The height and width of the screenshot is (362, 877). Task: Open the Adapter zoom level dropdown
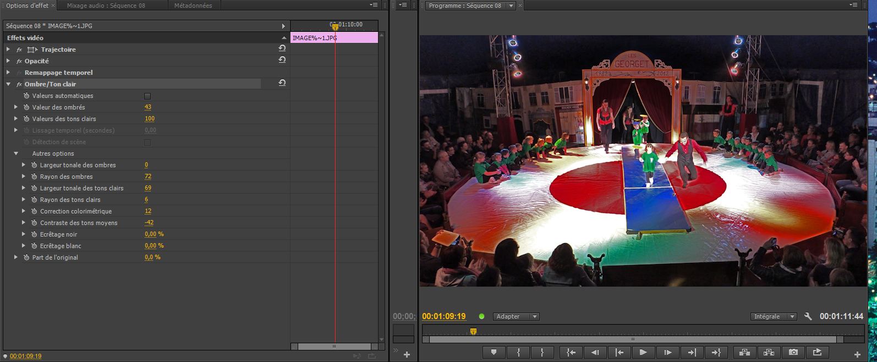516,316
